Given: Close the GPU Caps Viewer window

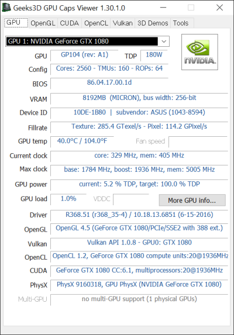Looking at the screenshot, I should tap(220, 8).
